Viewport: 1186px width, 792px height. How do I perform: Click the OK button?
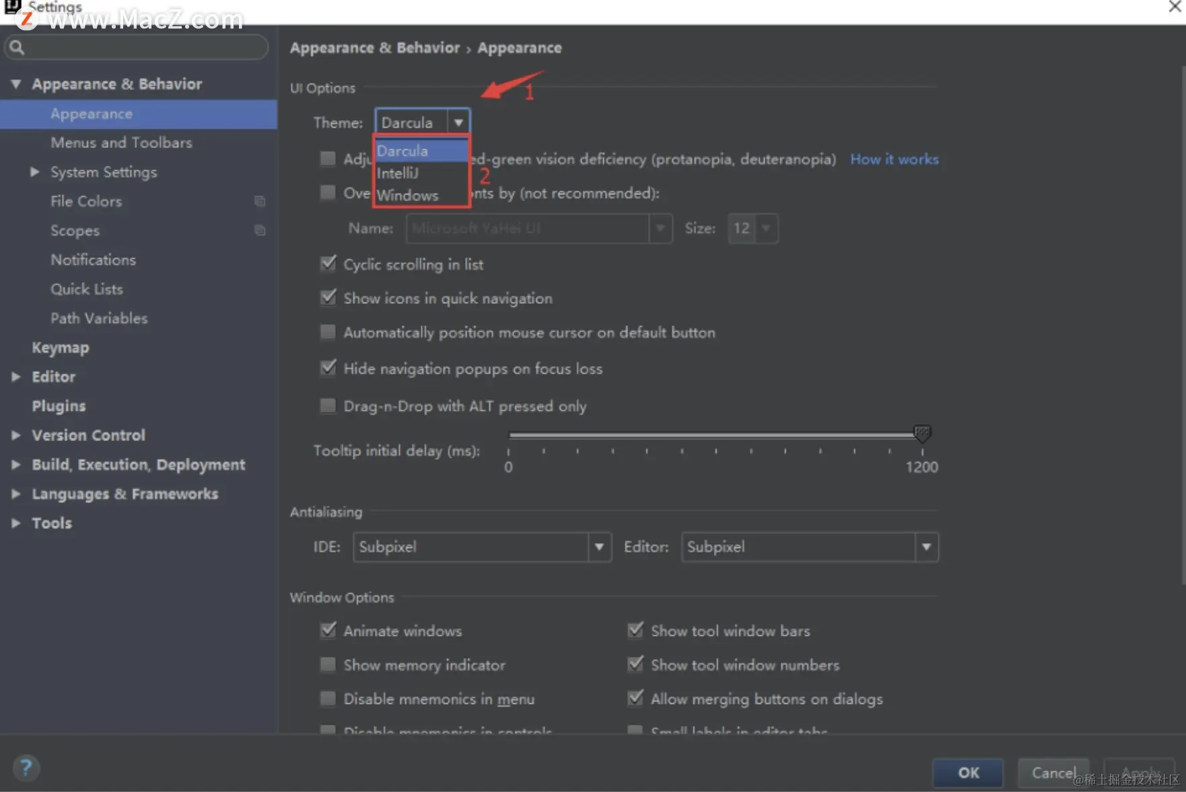coord(968,773)
